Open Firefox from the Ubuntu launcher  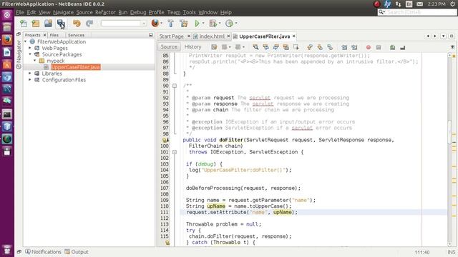(x=7, y=40)
